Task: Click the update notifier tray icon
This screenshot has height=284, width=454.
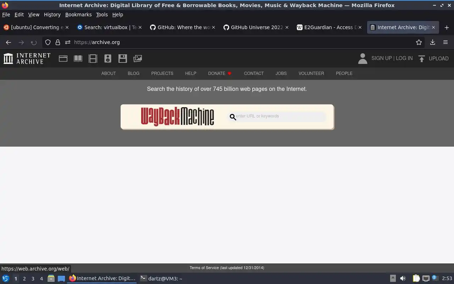Action: coord(435,278)
